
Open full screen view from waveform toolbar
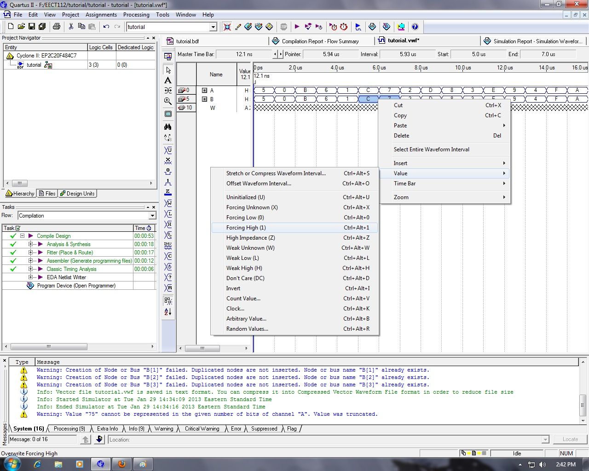tap(168, 114)
